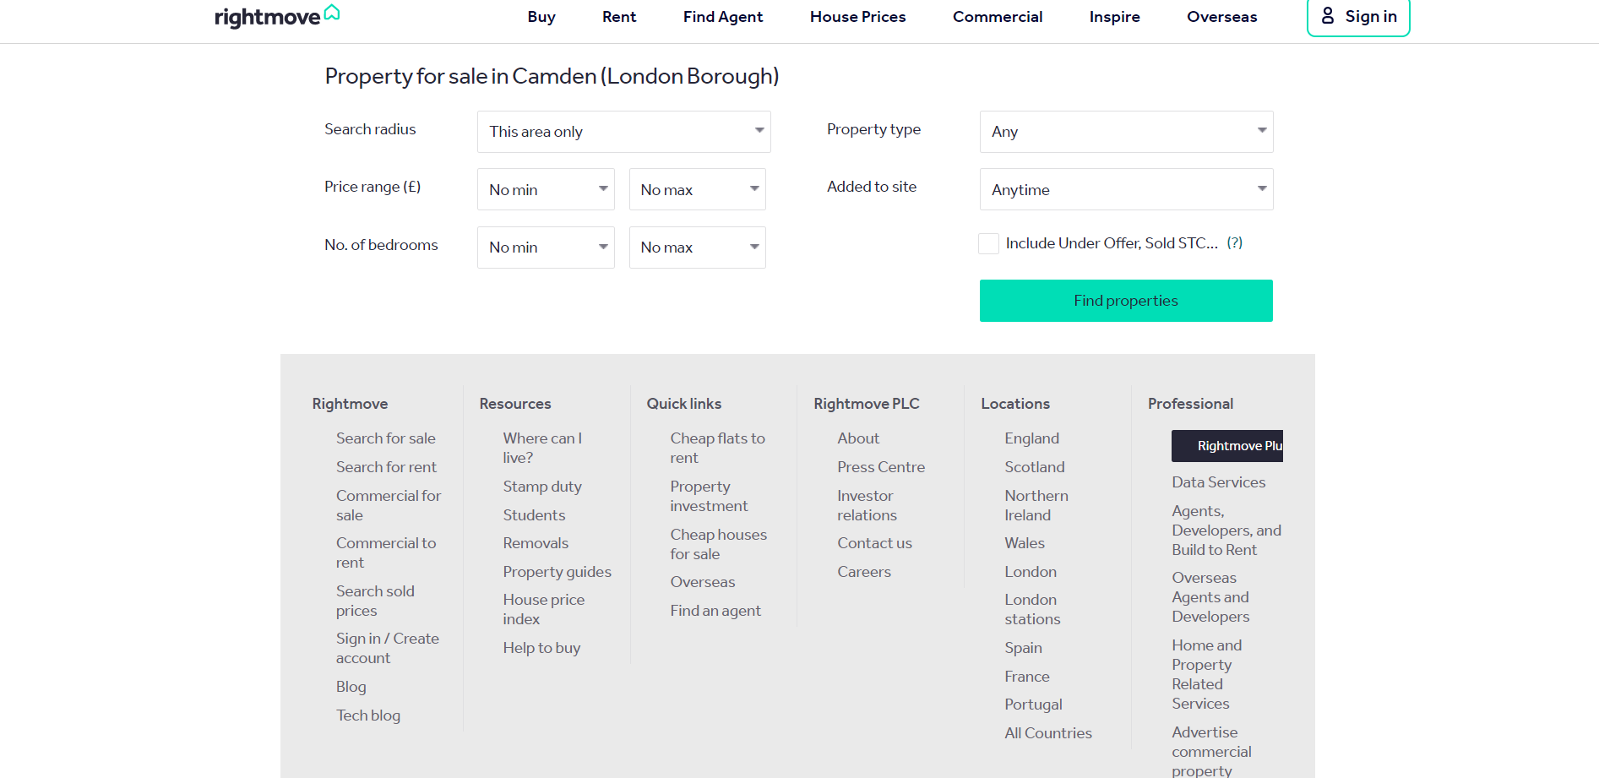Screen dimensions: 1599x778
Task: Open the Price range No min dropdown
Action: (546, 189)
